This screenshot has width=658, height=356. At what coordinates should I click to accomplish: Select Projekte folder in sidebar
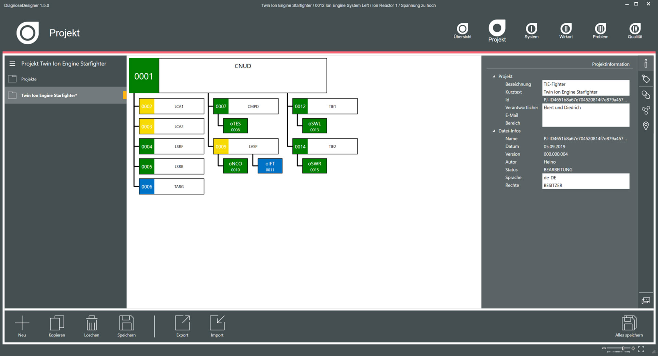(66, 79)
